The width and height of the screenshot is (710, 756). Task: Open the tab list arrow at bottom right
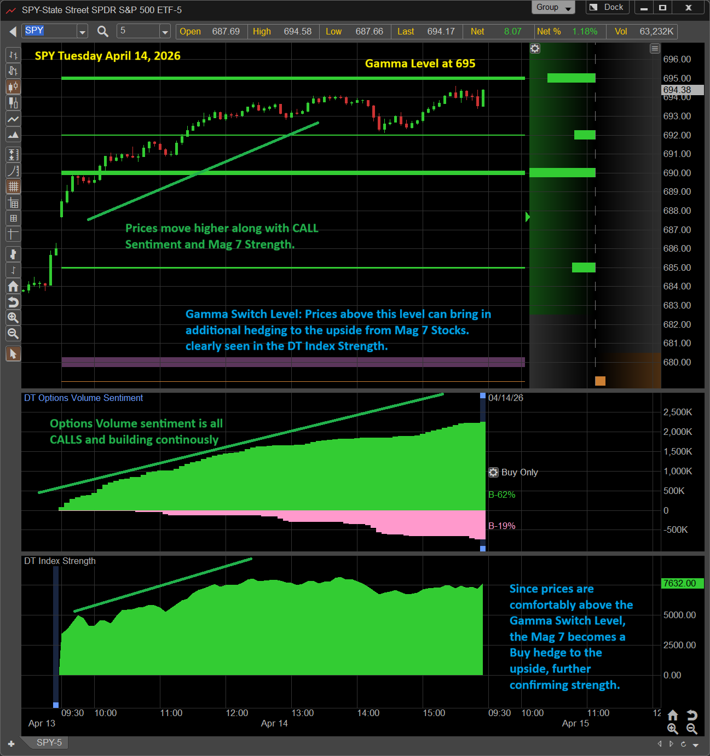pos(696,745)
